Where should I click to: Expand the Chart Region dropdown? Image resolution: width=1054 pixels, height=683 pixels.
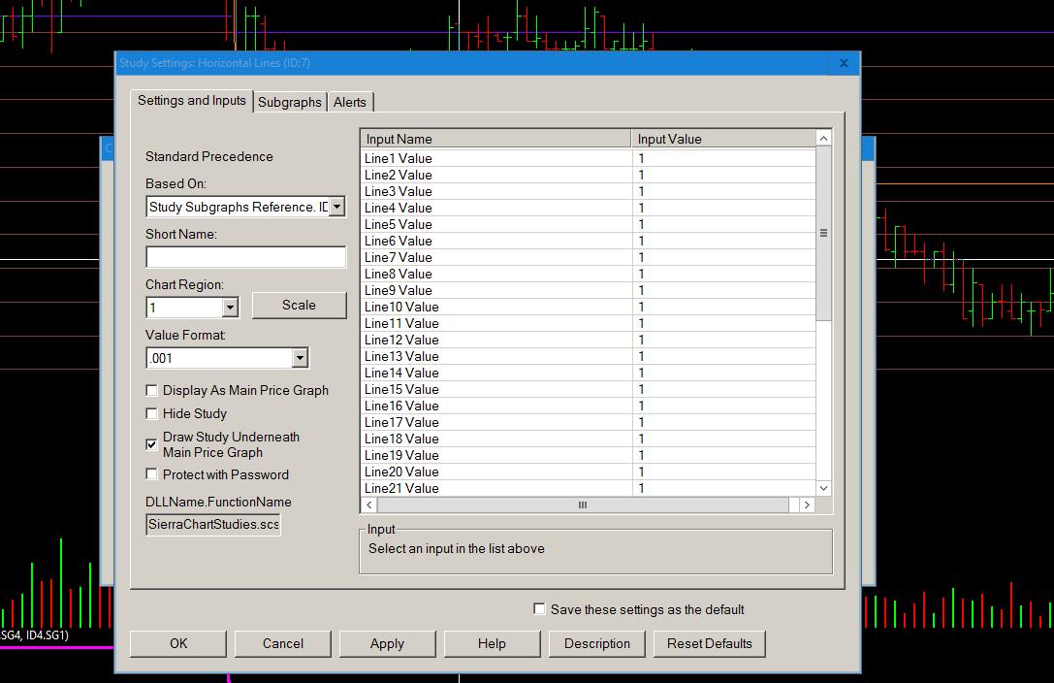coord(230,308)
